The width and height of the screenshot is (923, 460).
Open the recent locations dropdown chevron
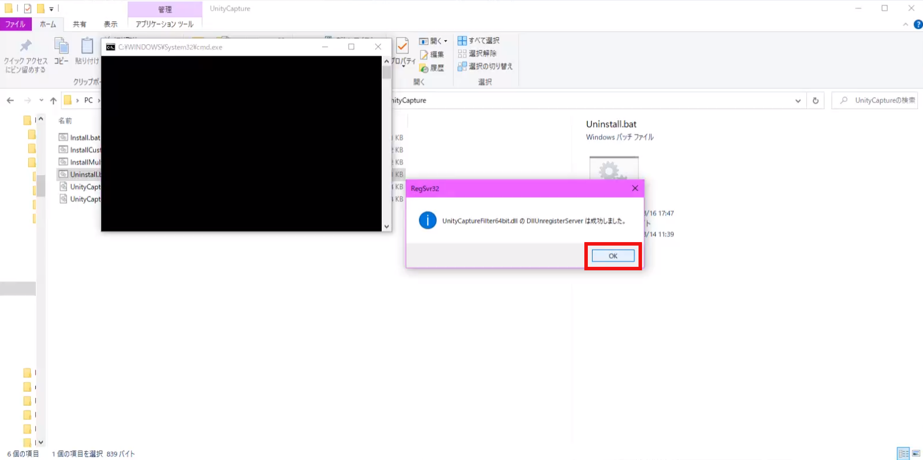[41, 101]
